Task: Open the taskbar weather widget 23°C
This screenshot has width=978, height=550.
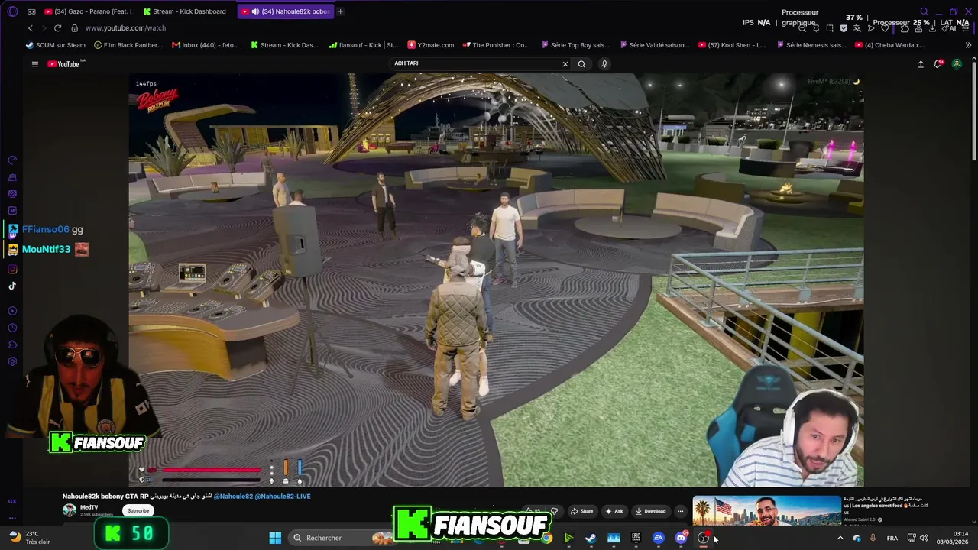Action: pos(29,538)
